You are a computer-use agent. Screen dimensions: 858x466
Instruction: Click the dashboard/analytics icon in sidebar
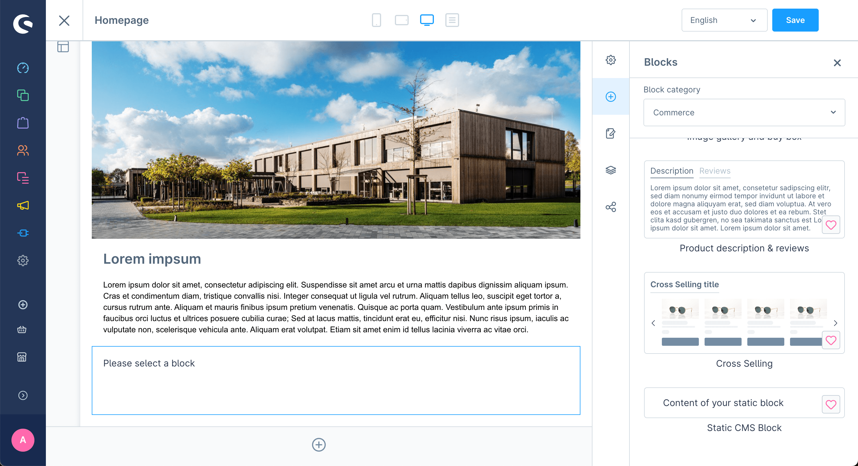pos(23,68)
